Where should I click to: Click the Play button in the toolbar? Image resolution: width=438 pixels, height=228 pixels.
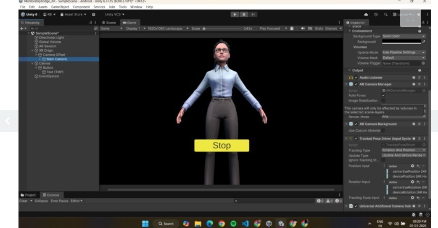point(235,15)
